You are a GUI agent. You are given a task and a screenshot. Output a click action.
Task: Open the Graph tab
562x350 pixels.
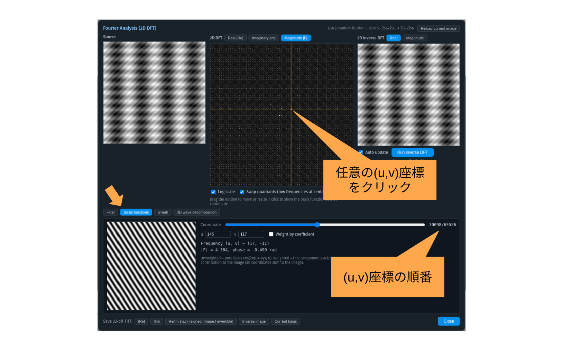163,212
